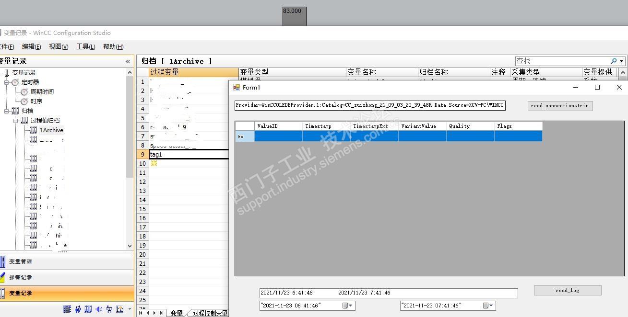Select the 归档名称 column header

click(x=454, y=72)
